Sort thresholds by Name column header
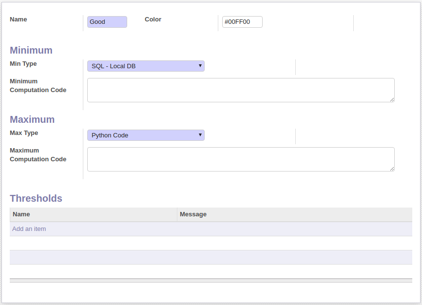 pos(21,214)
